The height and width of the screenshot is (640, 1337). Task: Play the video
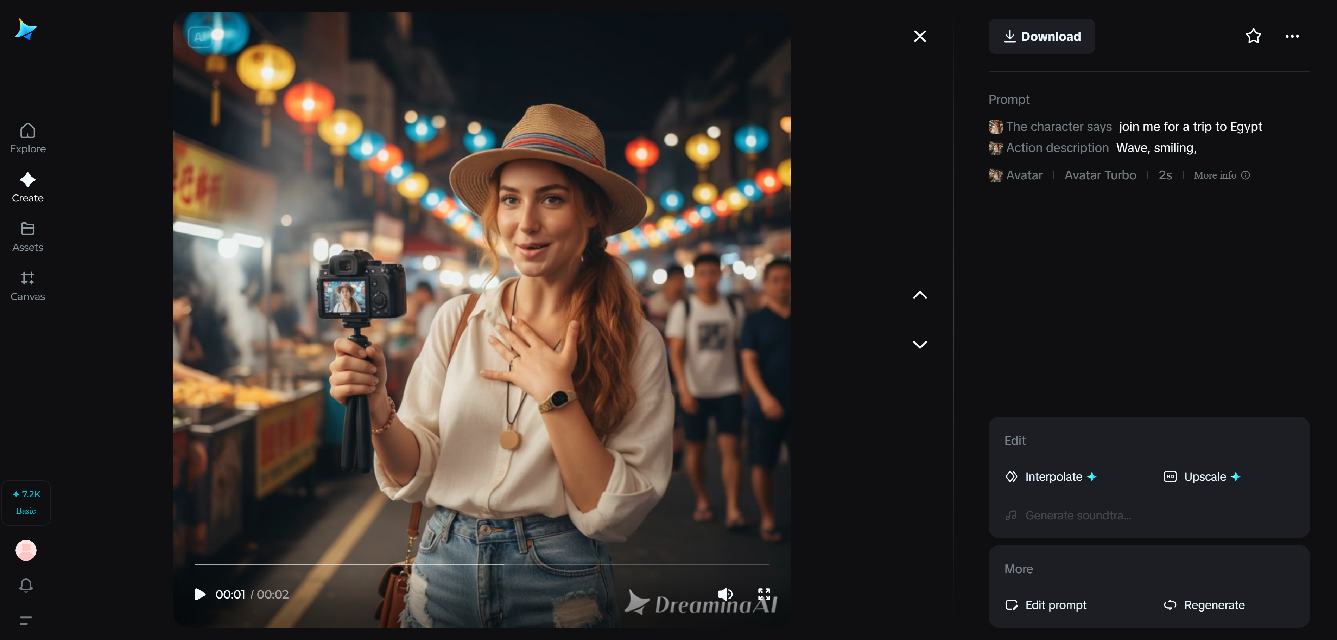point(200,594)
